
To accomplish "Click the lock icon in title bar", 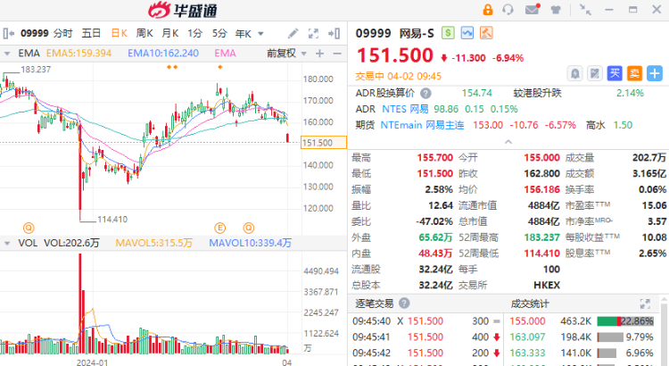I will pyautogui.click(x=488, y=10).
